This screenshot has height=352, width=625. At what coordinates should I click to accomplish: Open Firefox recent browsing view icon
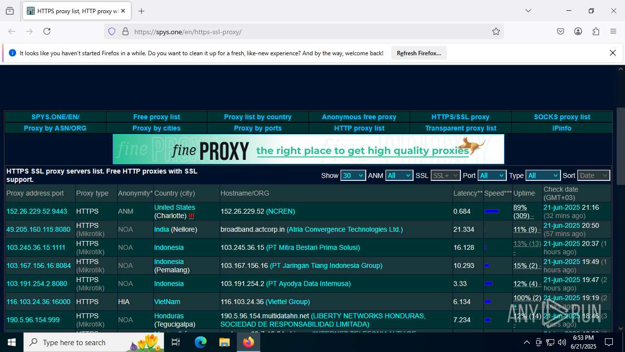tap(10, 11)
